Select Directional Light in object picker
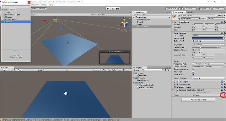 pos(16,14)
